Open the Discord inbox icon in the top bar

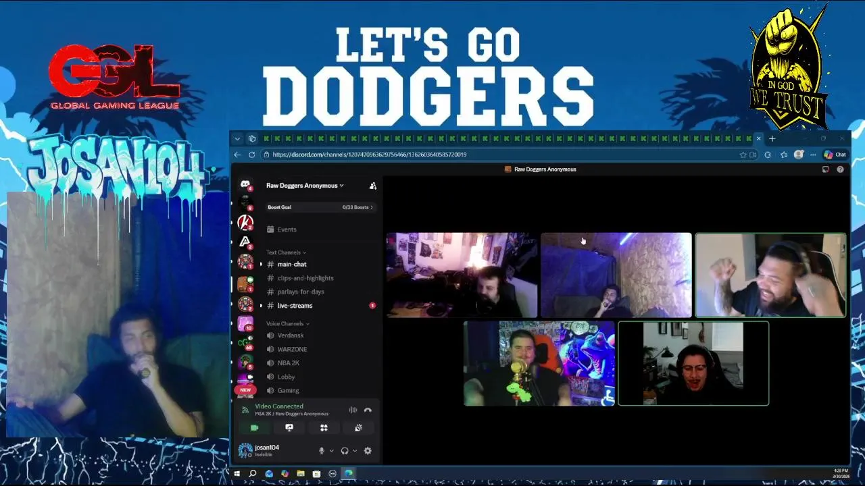point(825,169)
